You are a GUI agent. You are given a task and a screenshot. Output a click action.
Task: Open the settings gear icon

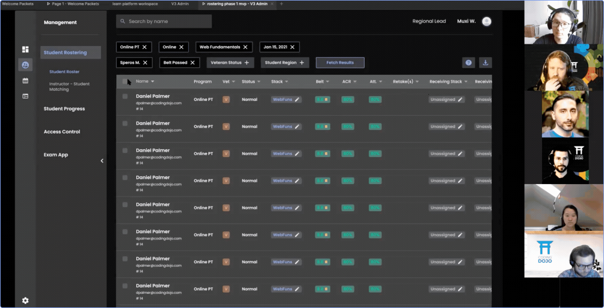(25, 300)
